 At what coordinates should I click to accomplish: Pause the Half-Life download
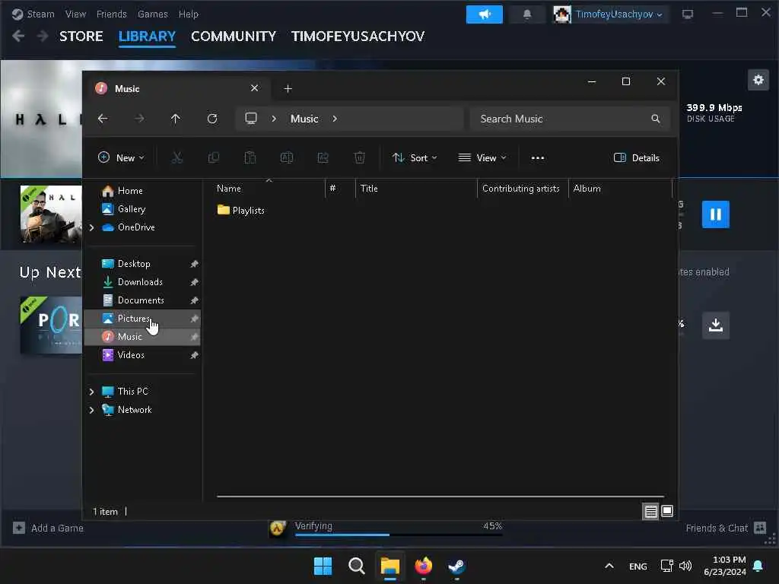tap(715, 214)
